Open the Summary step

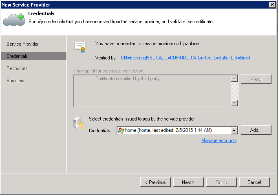click(15, 81)
